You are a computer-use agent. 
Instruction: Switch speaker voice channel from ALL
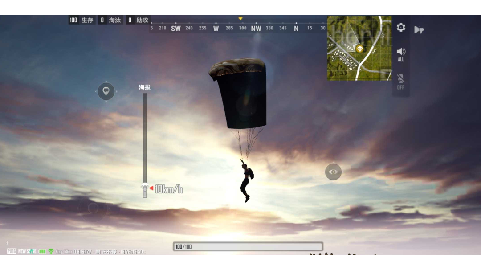point(401,54)
